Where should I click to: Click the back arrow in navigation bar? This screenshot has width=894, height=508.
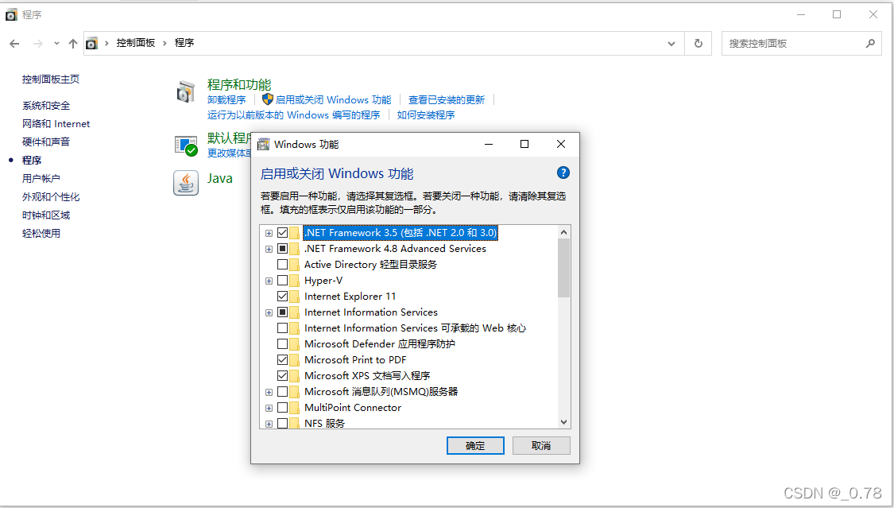click(x=15, y=44)
